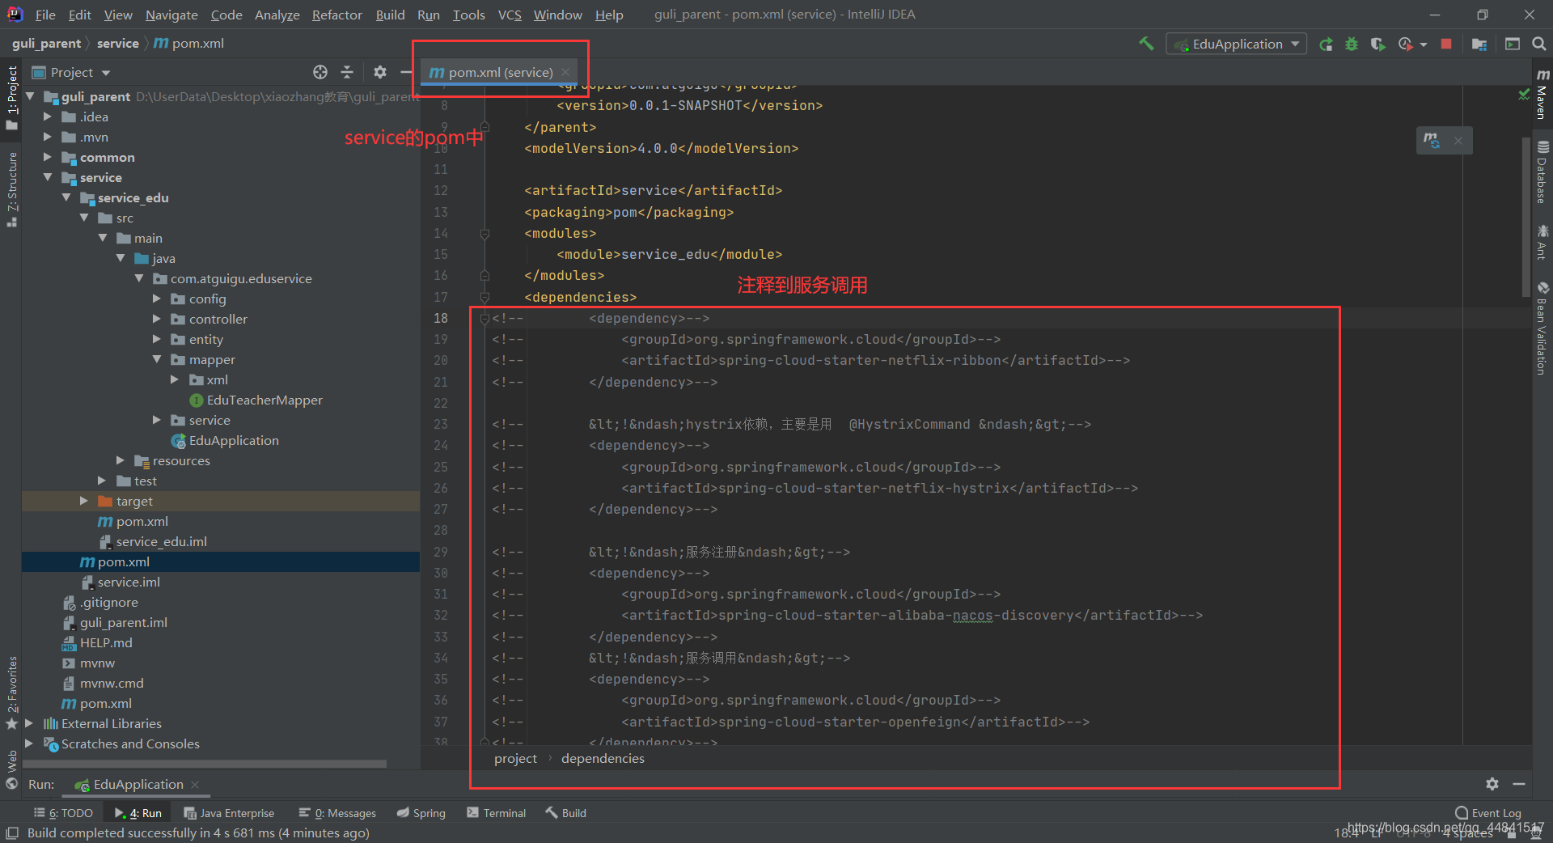Image resolution: width=1553 pixels, height=843 pixels.
Task: Click the Search Everywhere magnifier icon
Action: coord(1539,44)
